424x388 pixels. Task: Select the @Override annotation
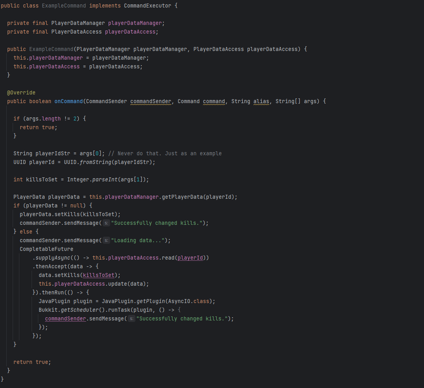point(21,92)
